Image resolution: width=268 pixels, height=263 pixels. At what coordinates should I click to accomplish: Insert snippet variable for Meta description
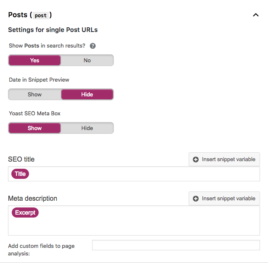[x=224, y=199]
